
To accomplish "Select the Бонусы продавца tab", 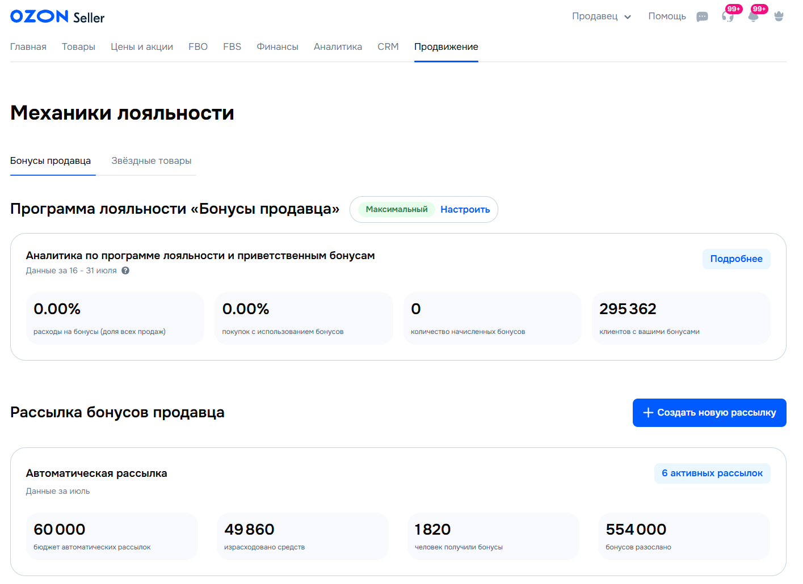I will (x=51, y=161).
